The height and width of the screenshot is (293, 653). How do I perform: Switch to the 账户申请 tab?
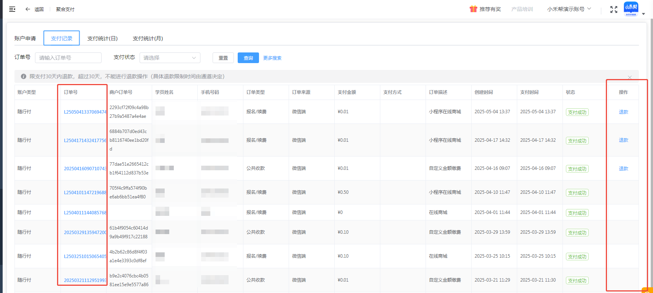tap(25, 38)
